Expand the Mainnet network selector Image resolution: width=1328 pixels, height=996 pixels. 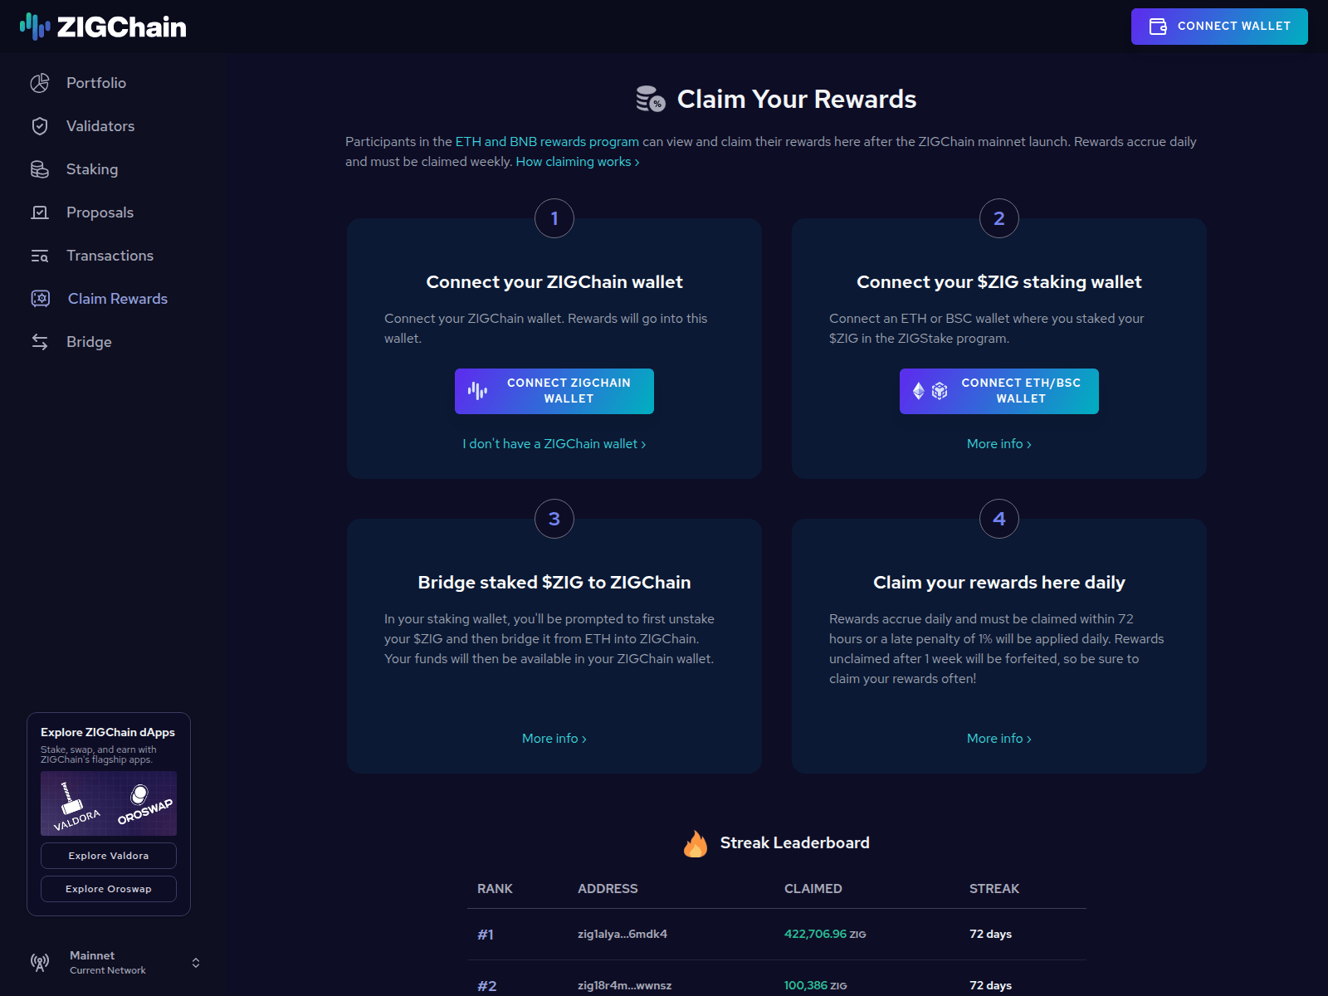point(196,962)
